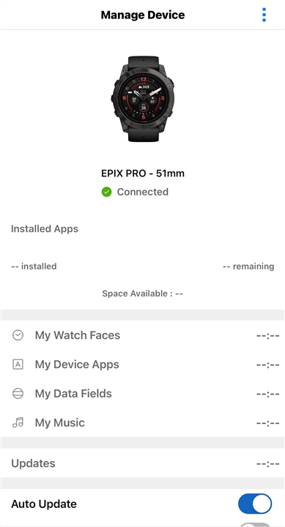Viewport: 285px width, 527px height.
Task: Open My Data Fields
Action: coord(142,394)
